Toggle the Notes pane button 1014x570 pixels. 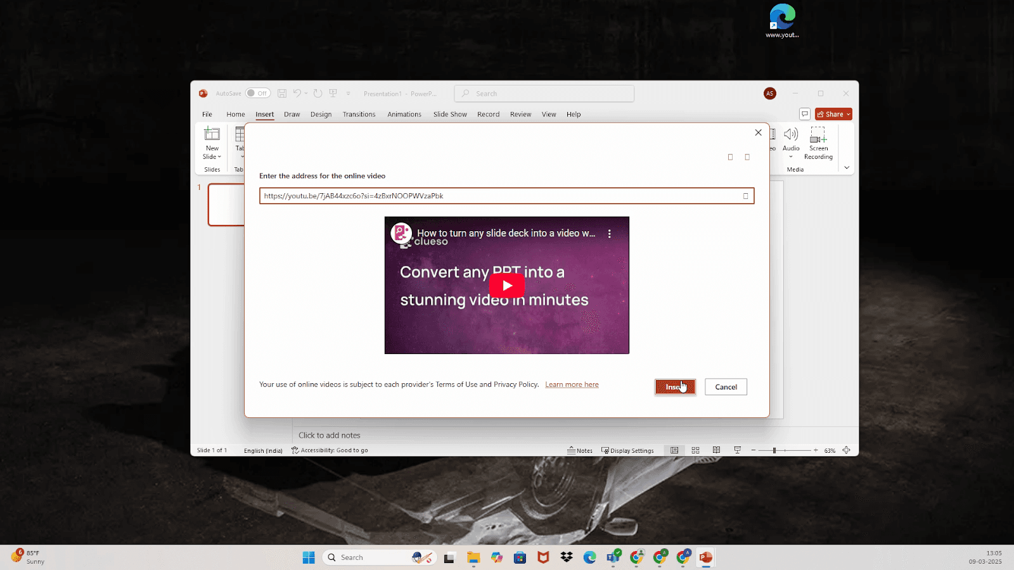(580, 451)
